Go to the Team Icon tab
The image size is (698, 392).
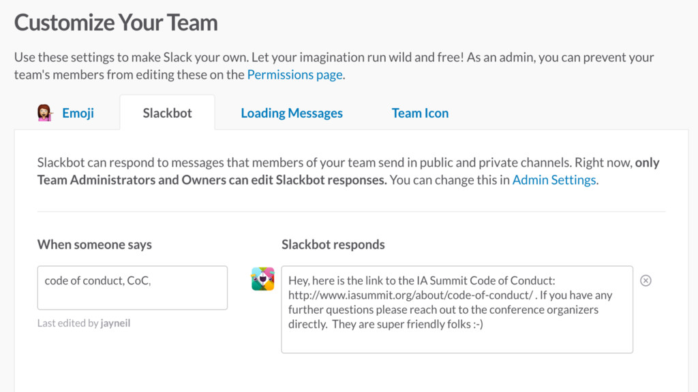click(x=420, y=113)
